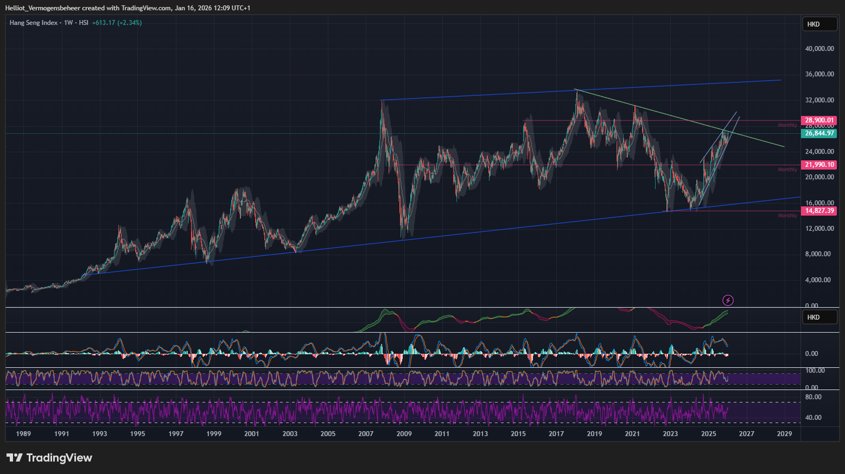Click the 1989 marker on the time axis
The width and height of the screenshot is (845, 474).
(23, 434)
